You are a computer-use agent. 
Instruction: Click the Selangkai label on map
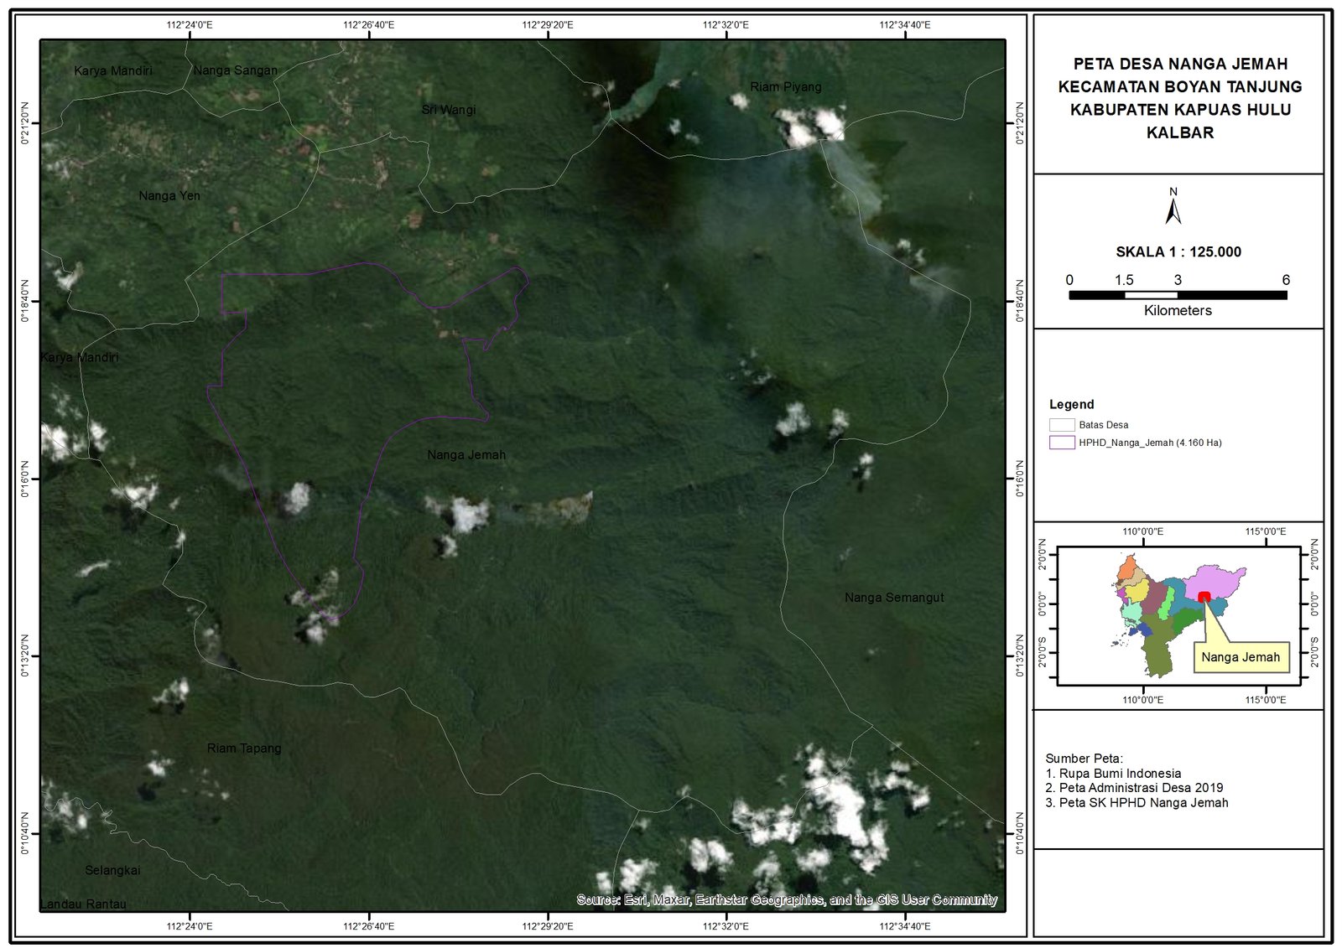coord(112,871)
